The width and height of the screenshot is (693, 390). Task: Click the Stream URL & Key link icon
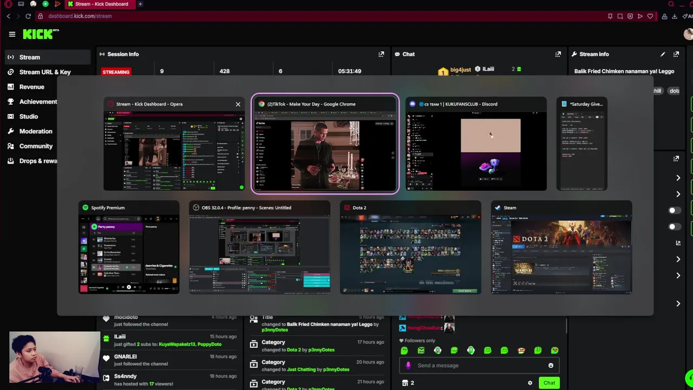pyautogui.click(x=10, y=71)
